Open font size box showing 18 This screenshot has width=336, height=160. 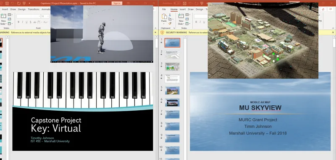tap(45, 16)
